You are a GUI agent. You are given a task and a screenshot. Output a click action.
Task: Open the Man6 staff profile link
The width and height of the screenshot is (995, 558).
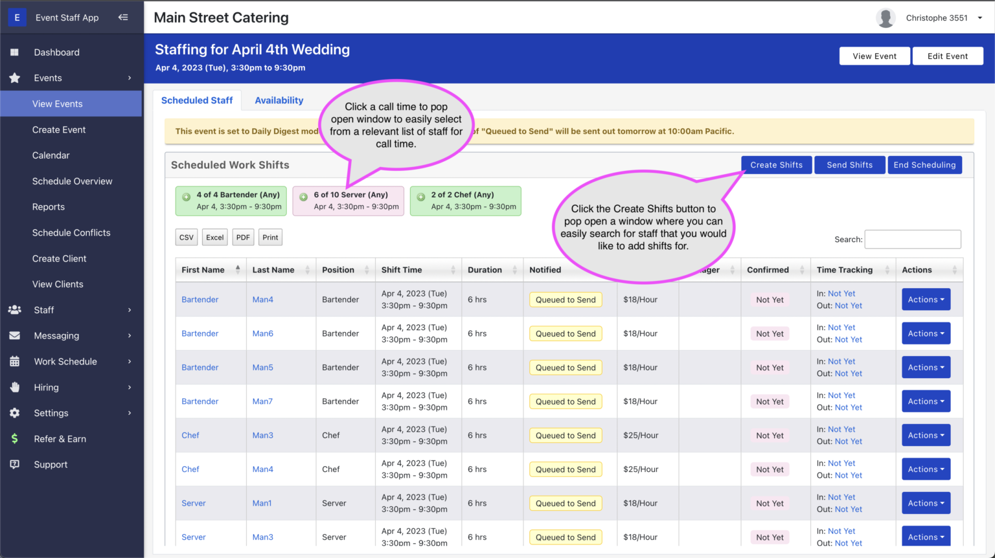[x=263, y=333]
